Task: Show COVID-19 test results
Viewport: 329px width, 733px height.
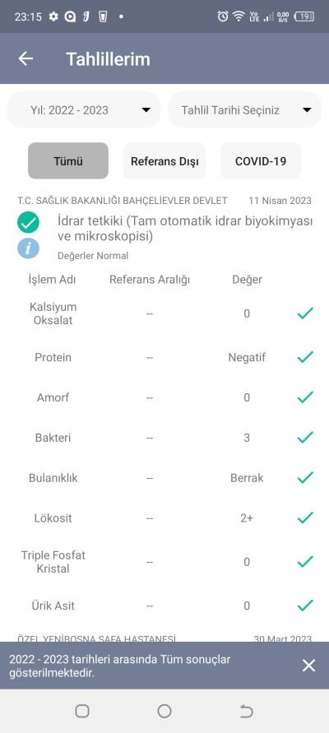Action: click(260, 160)
